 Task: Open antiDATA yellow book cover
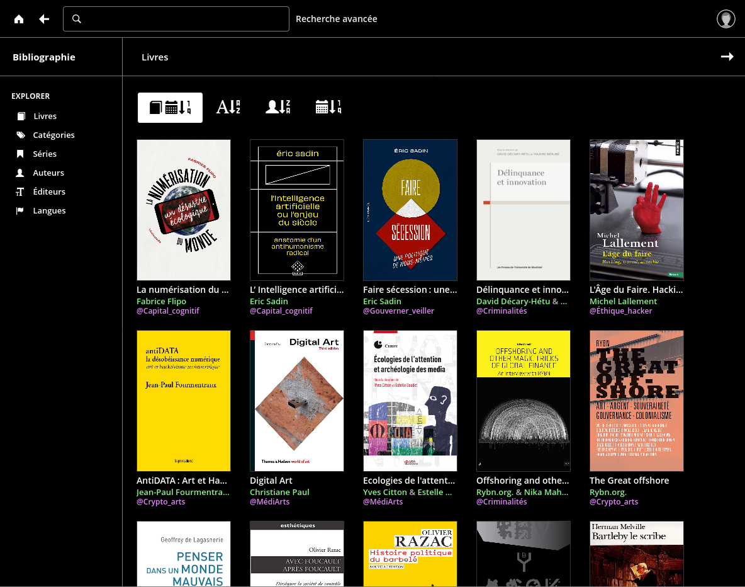(184, 401)
